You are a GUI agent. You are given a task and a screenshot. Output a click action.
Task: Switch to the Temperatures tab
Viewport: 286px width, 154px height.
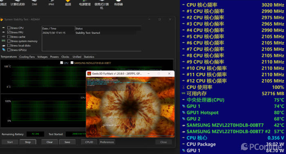[x=9, y=57]
